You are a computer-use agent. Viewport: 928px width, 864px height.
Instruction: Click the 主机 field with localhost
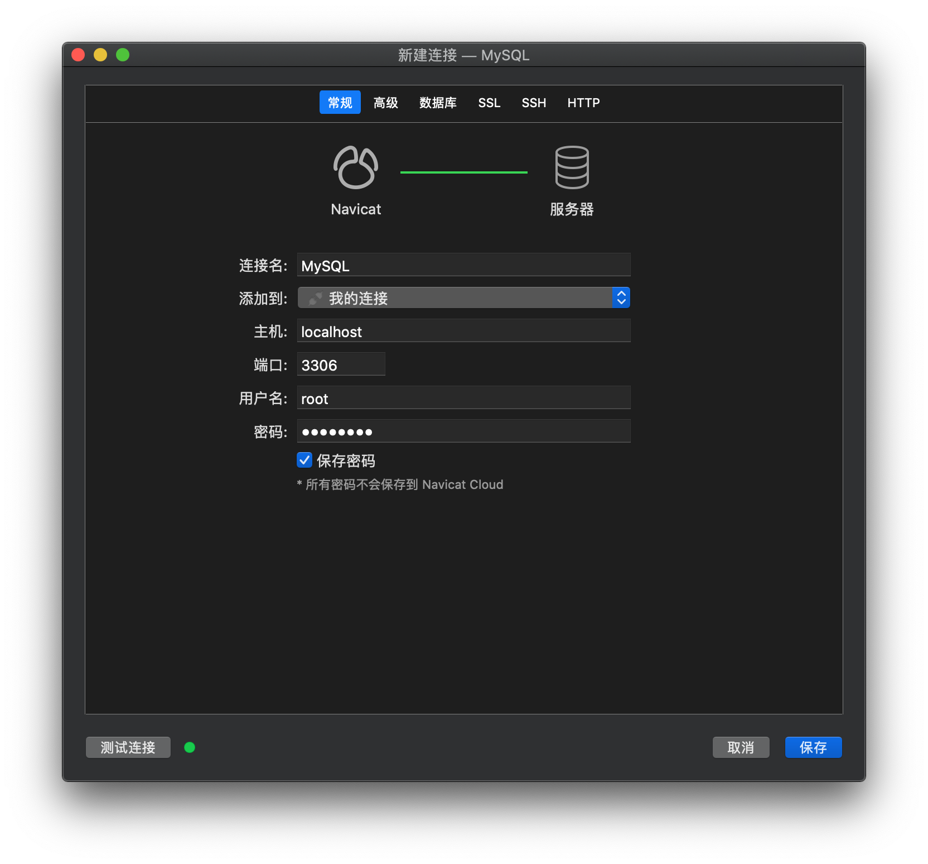click(x=463, y=331)
